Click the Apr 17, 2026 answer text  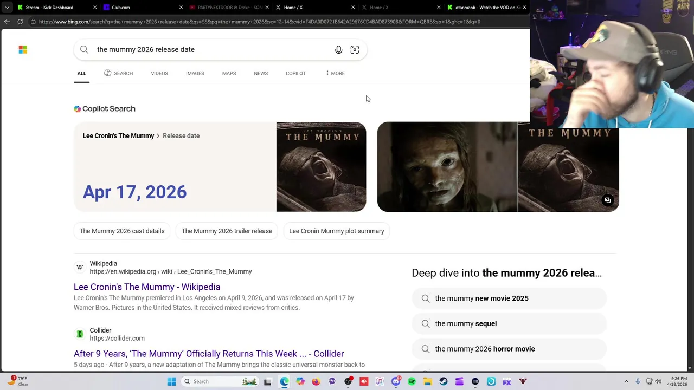[134, 192]
